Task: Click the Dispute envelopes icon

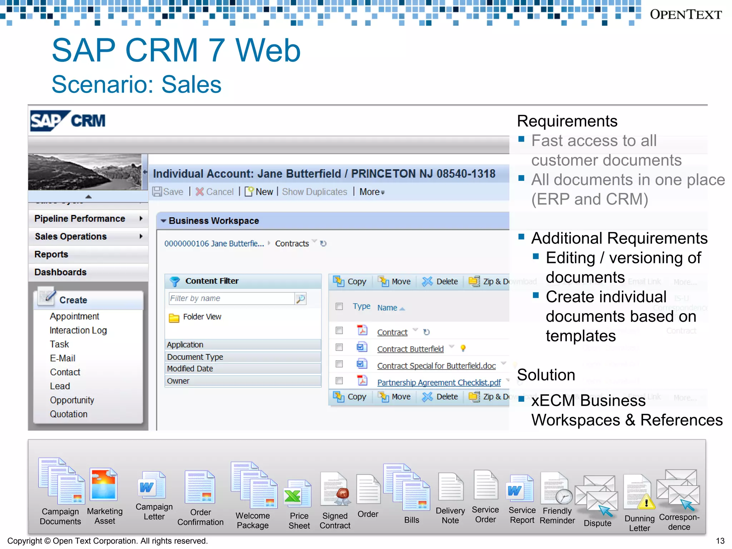Action: click(597, 496)
